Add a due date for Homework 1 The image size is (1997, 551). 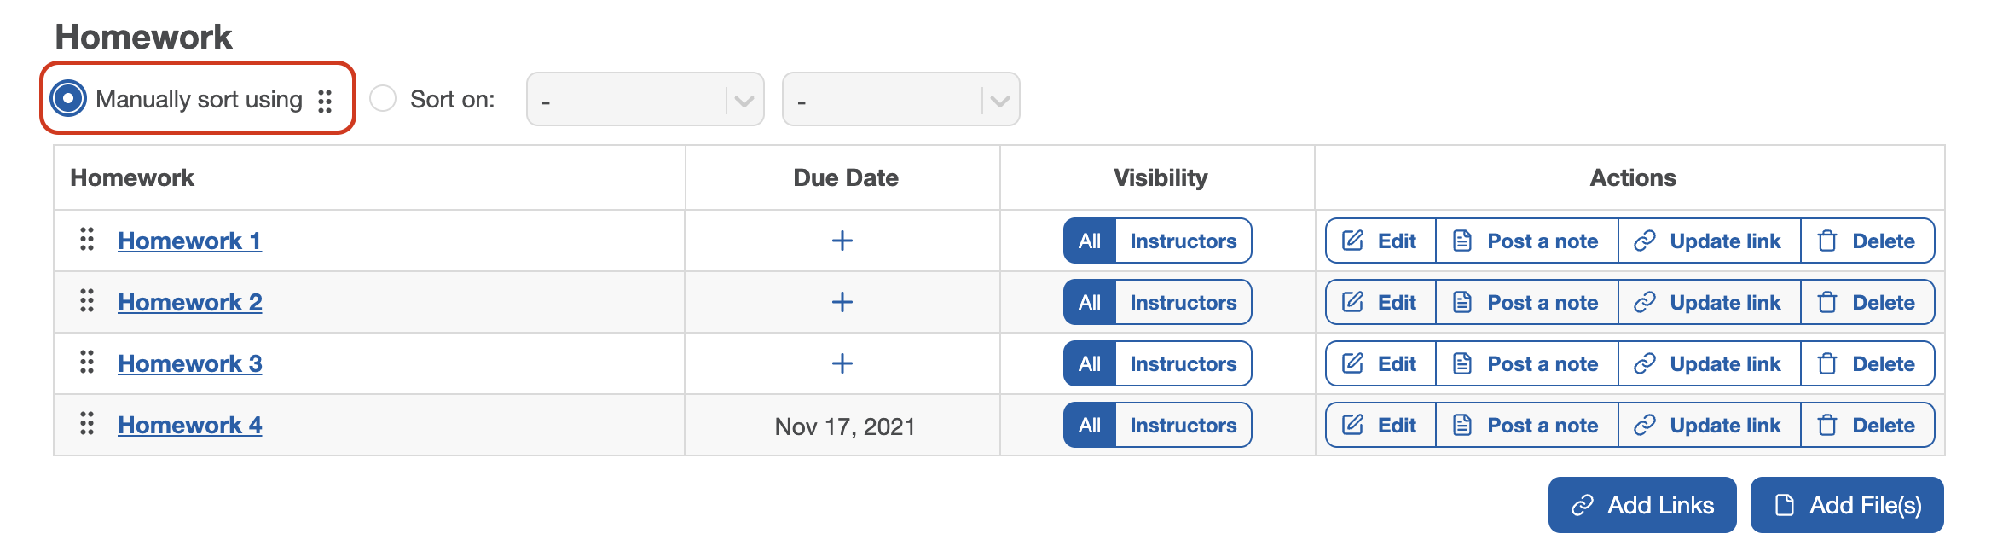click(x=842, y=241)
